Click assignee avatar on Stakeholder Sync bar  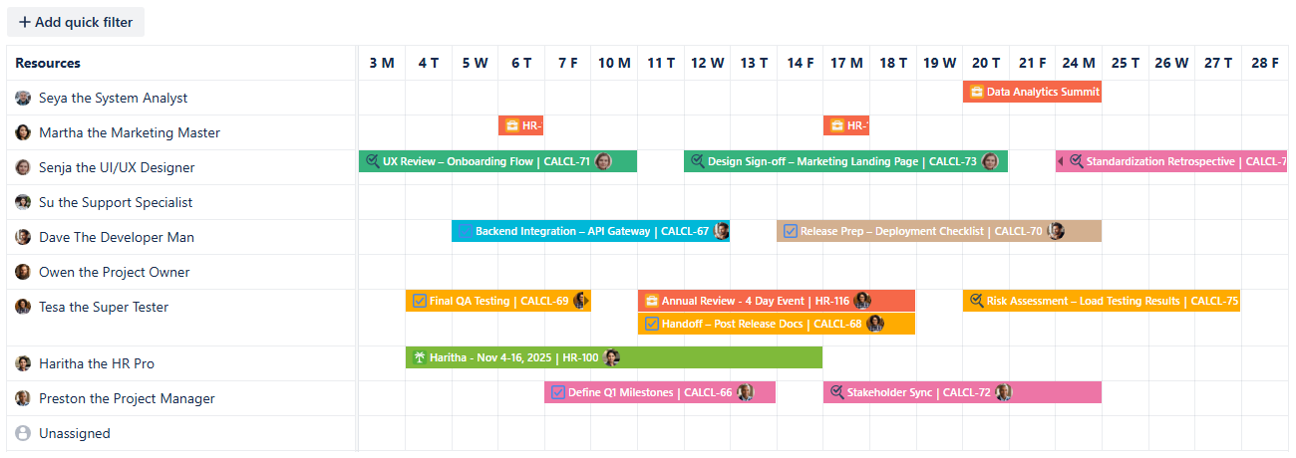tap(1003, 392)
